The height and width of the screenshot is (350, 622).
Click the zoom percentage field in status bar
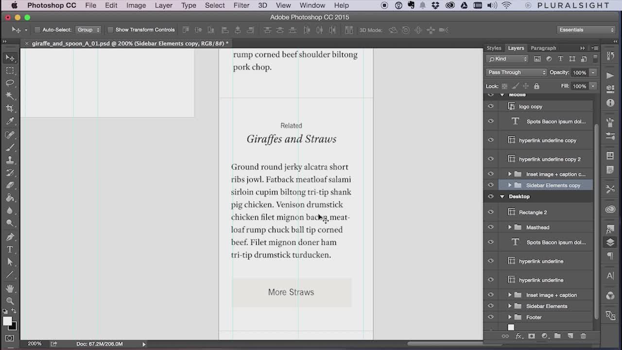click(x=34, y=344)
